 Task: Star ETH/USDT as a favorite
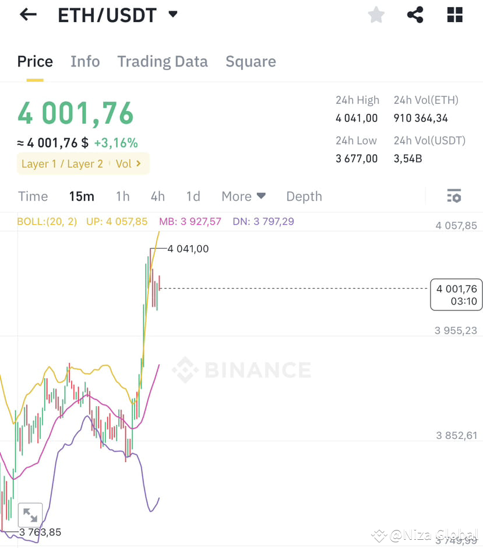(x=376, y=15)
